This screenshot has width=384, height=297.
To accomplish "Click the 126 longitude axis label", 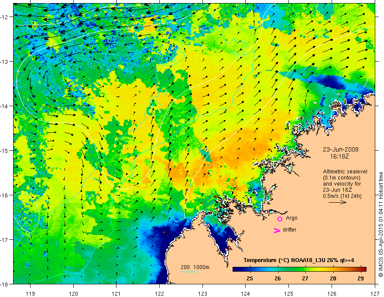I will click(x=332, y=294).
